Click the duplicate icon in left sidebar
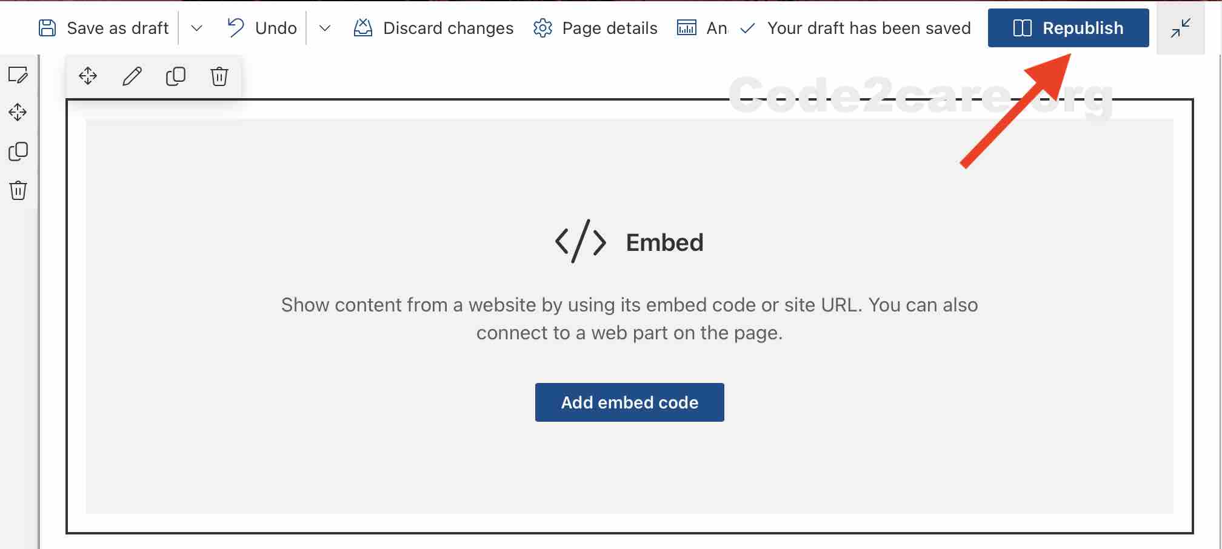1222x549 pixels. pyautogui.click(x=18, y=151)
